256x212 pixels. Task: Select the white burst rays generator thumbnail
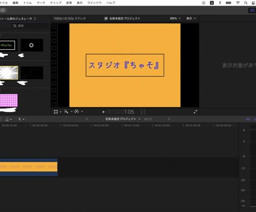point(9,73)
